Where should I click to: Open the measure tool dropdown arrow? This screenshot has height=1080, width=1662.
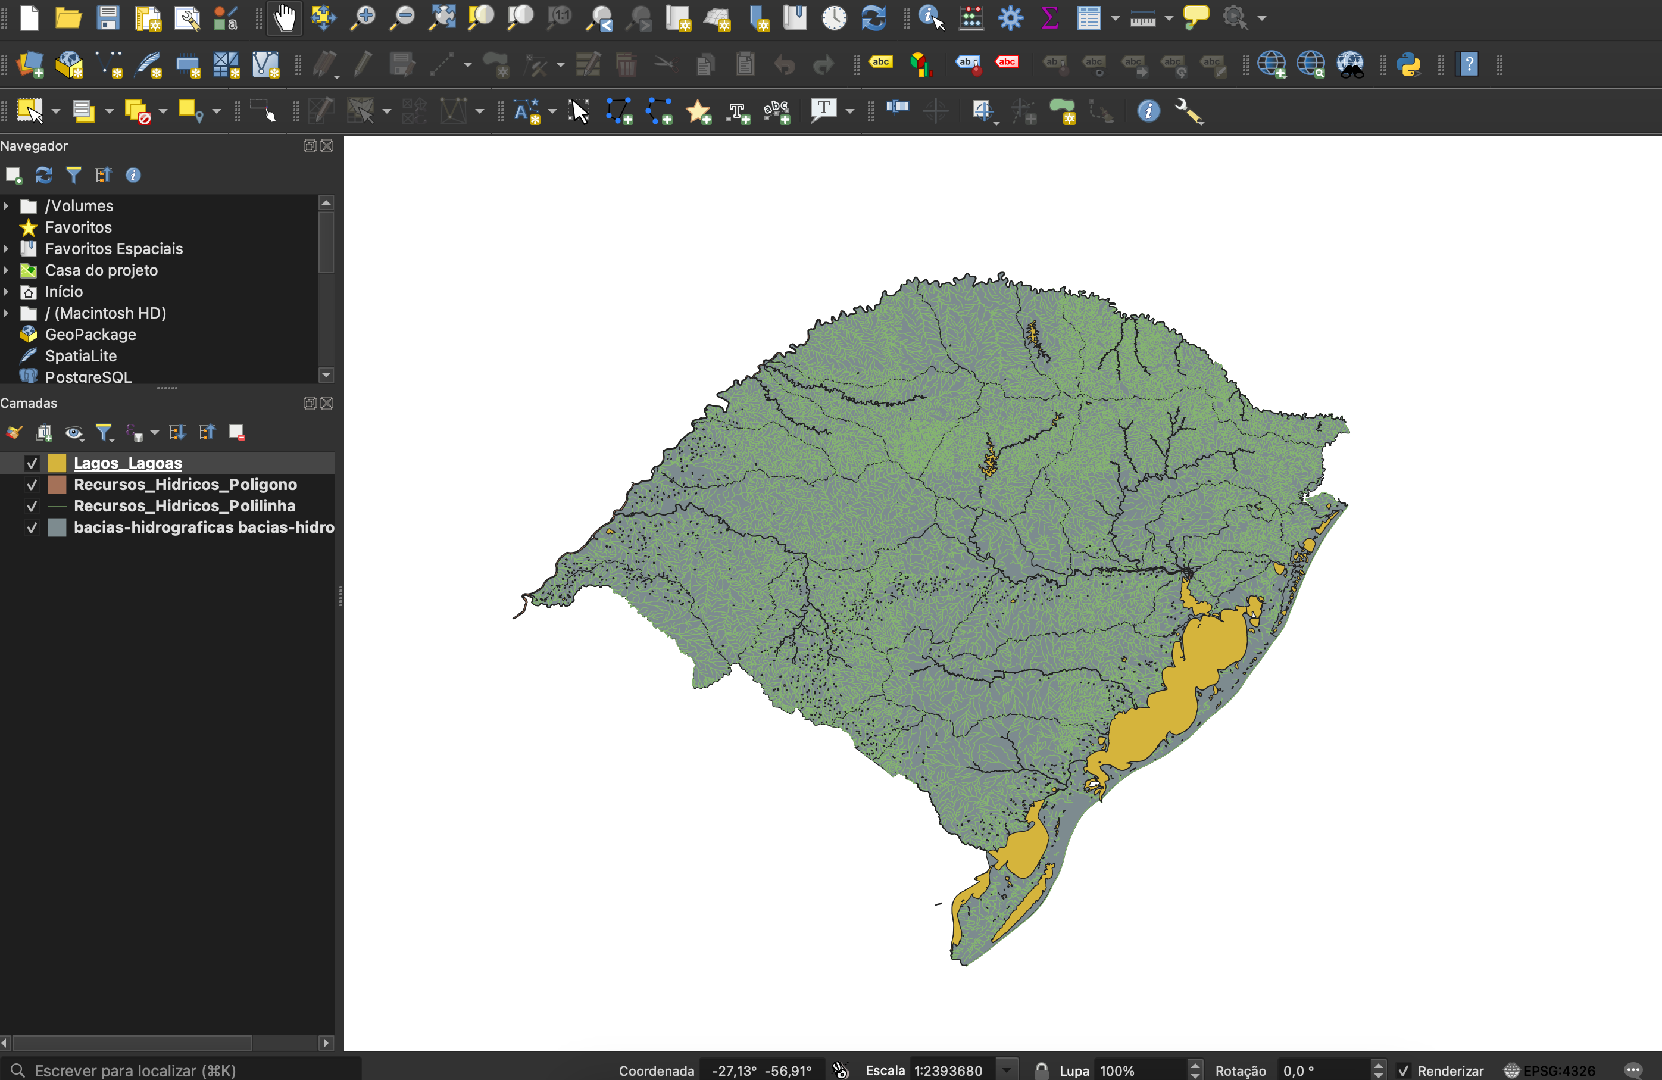pyautogui.click(x=1169, y=18)
